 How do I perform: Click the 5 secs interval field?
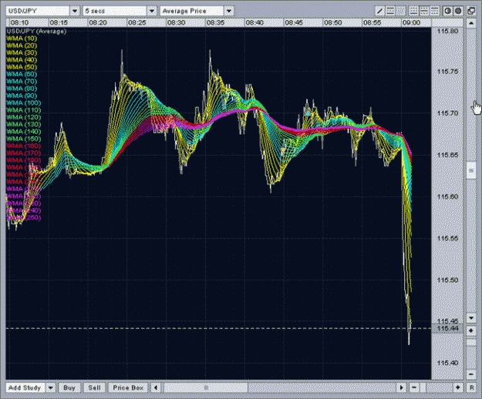115,11
